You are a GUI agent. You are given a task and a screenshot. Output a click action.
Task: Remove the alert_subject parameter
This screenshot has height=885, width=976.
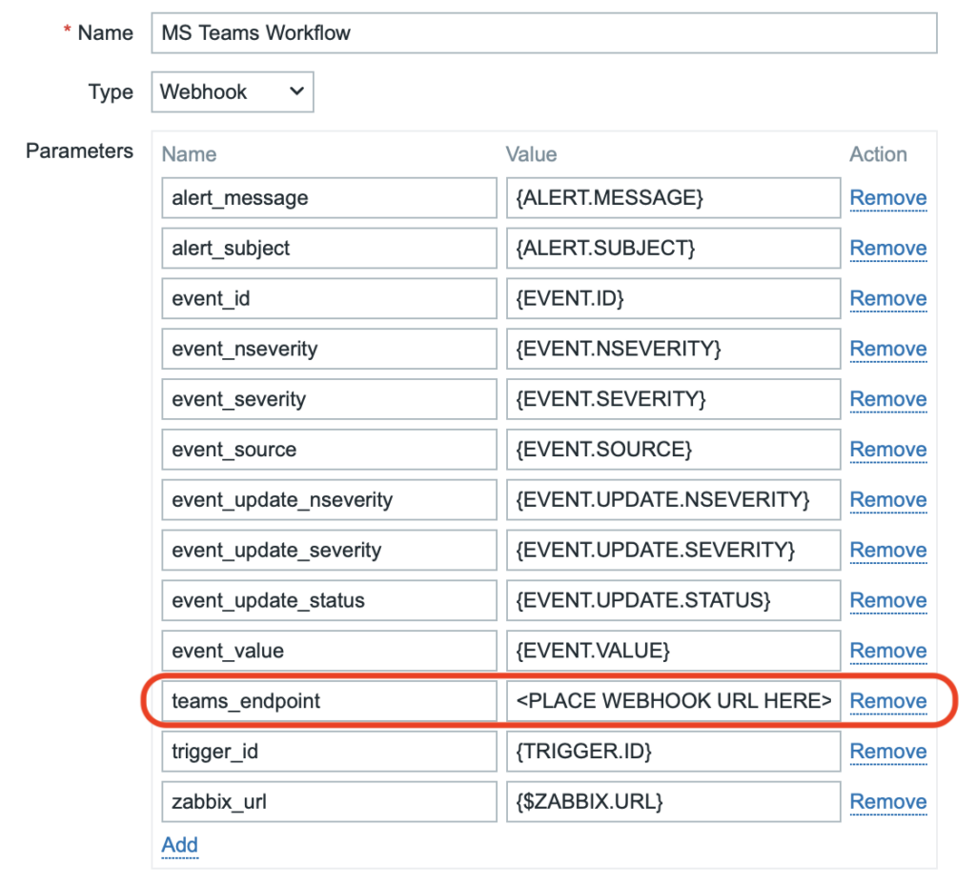887,248
